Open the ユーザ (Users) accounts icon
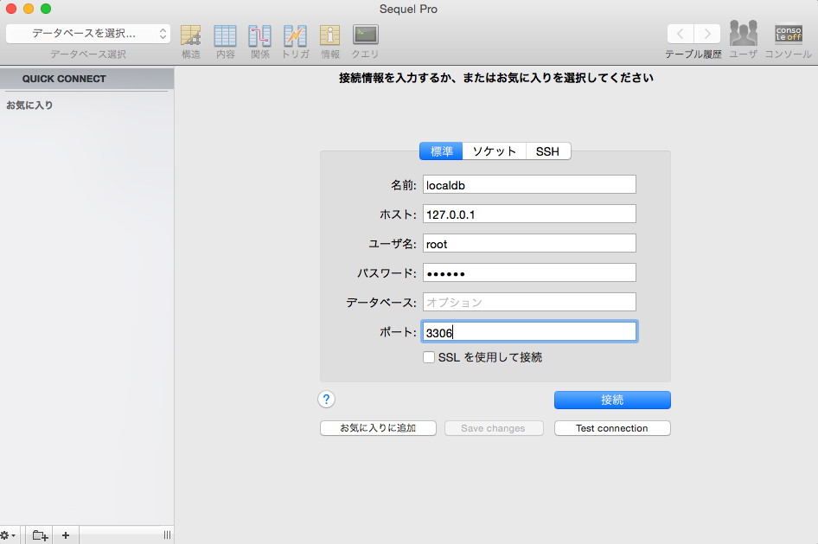818x544 pixels. point(744,34)
